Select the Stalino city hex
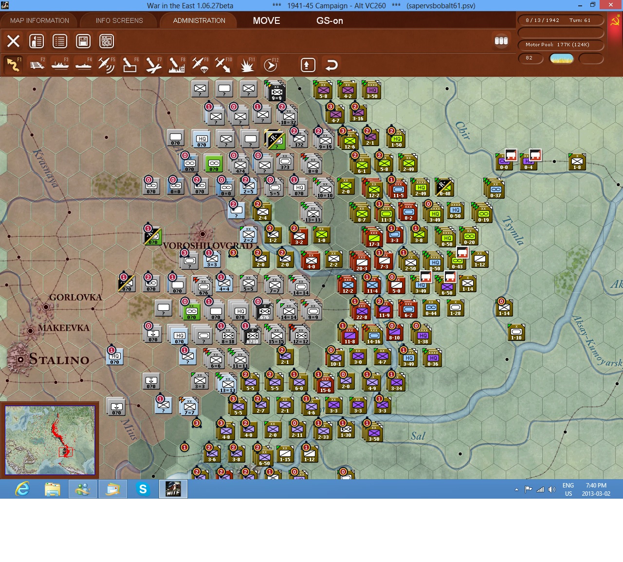 pyautogui.click(x=20, y=359)
